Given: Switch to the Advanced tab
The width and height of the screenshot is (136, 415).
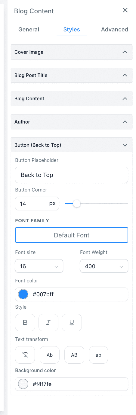Looking at the screenshot, I should pyautogui.click(x=115, y=29).
